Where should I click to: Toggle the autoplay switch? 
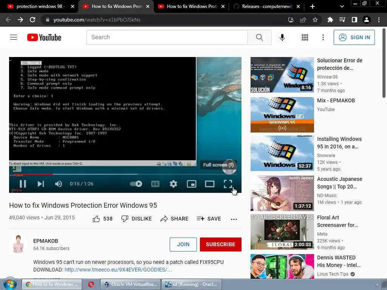tap(136, 184)
